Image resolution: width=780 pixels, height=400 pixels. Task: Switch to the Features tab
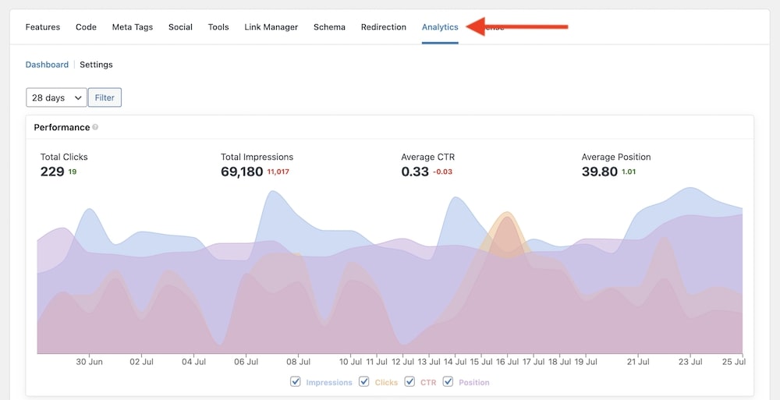coord(43,27)
